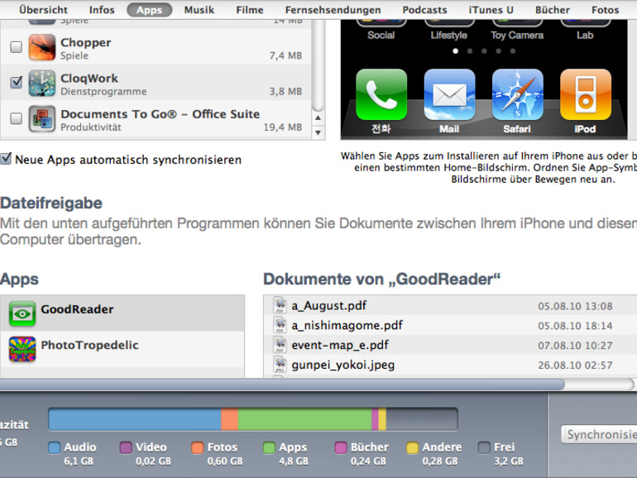The image size is (637, 478).
Task: Enable the Chopper app checkbox
Action: 16,47
